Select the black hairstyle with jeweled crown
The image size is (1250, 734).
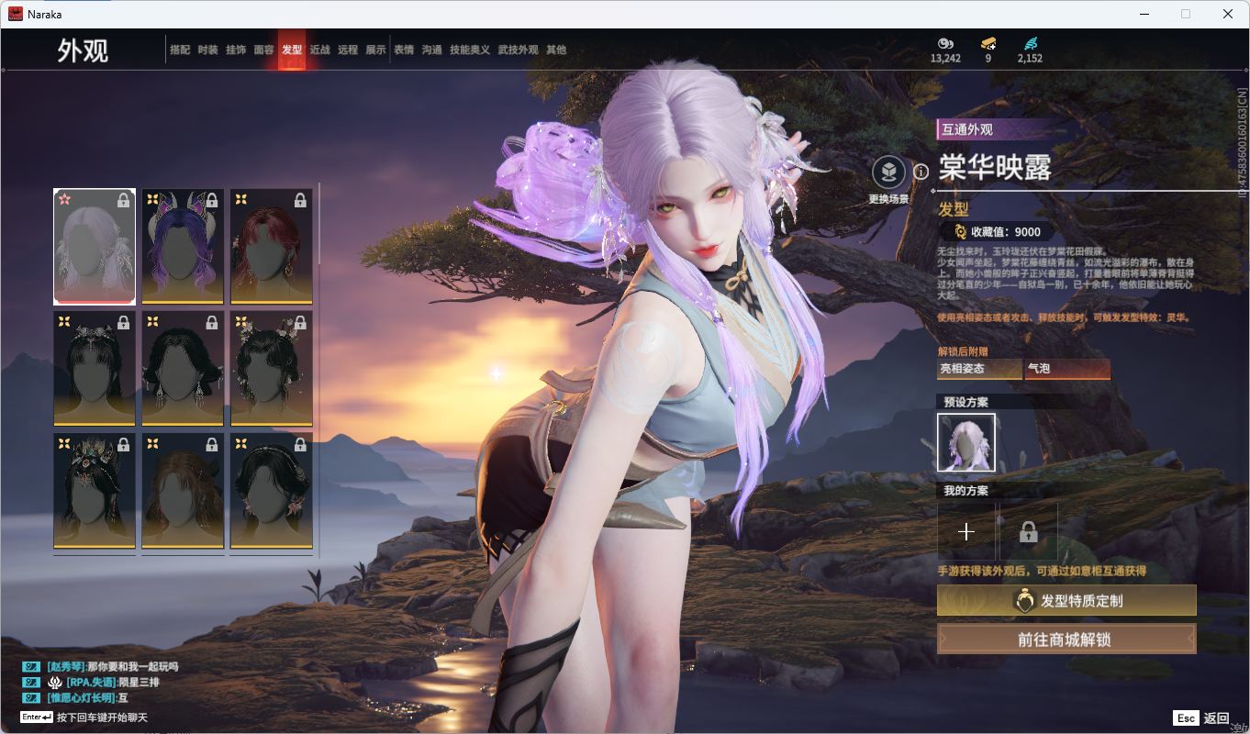pos(95,491)
